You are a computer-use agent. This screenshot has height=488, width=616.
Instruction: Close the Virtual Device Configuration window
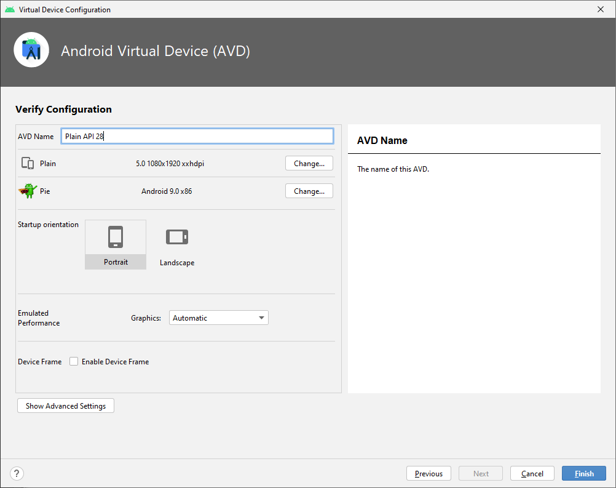pyautogui.click(x=601, y=9)
